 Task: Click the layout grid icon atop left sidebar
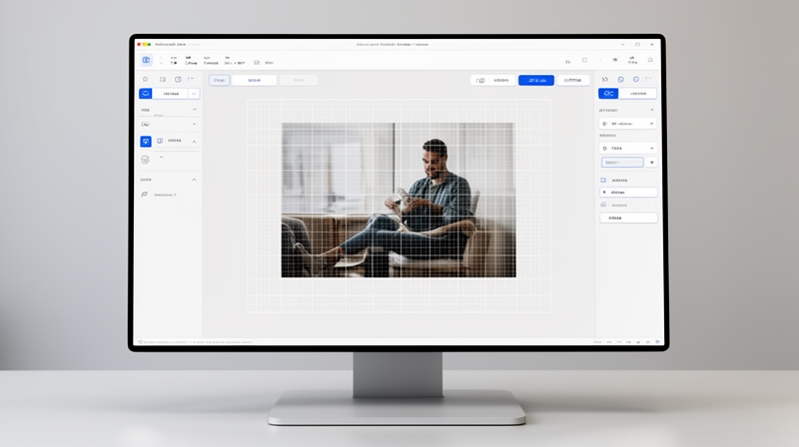click(163, 80)
